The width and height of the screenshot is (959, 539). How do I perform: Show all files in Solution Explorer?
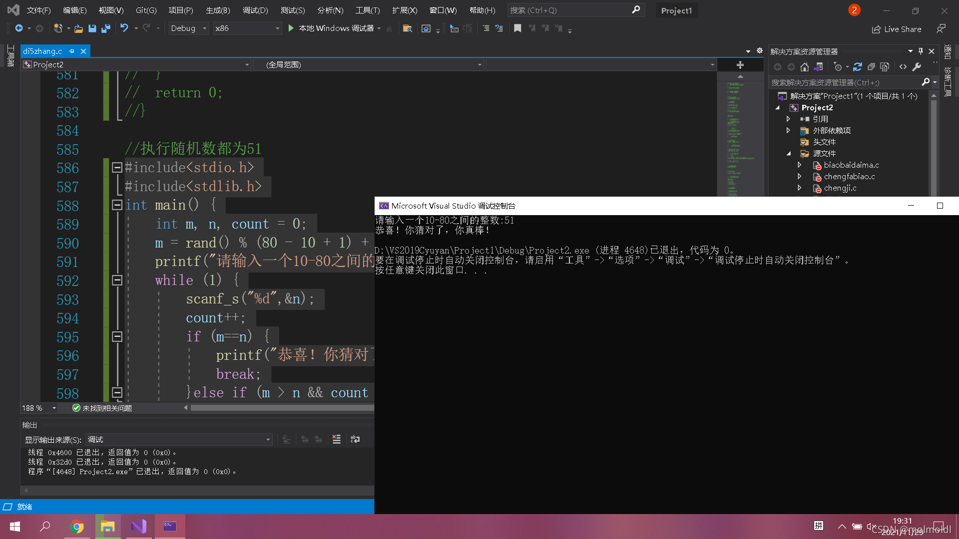885,67
